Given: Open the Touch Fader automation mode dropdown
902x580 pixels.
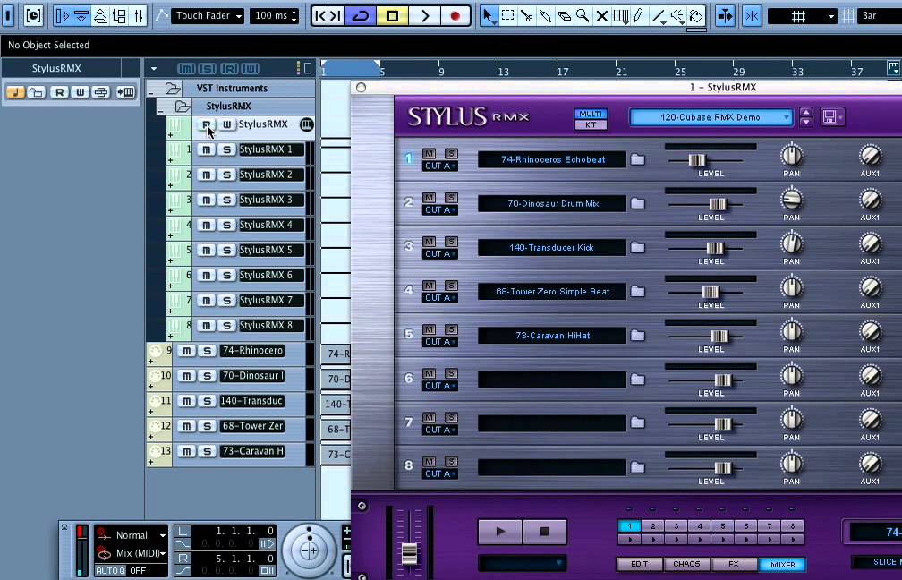Looking at the screenshot, I should pyautogui.click(x=208, y=15).
